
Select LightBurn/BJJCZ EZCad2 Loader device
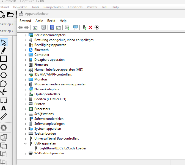(63, 148)
